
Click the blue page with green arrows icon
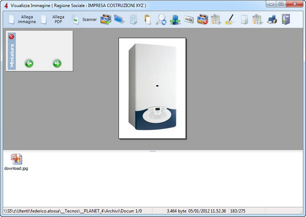[175, 19]
